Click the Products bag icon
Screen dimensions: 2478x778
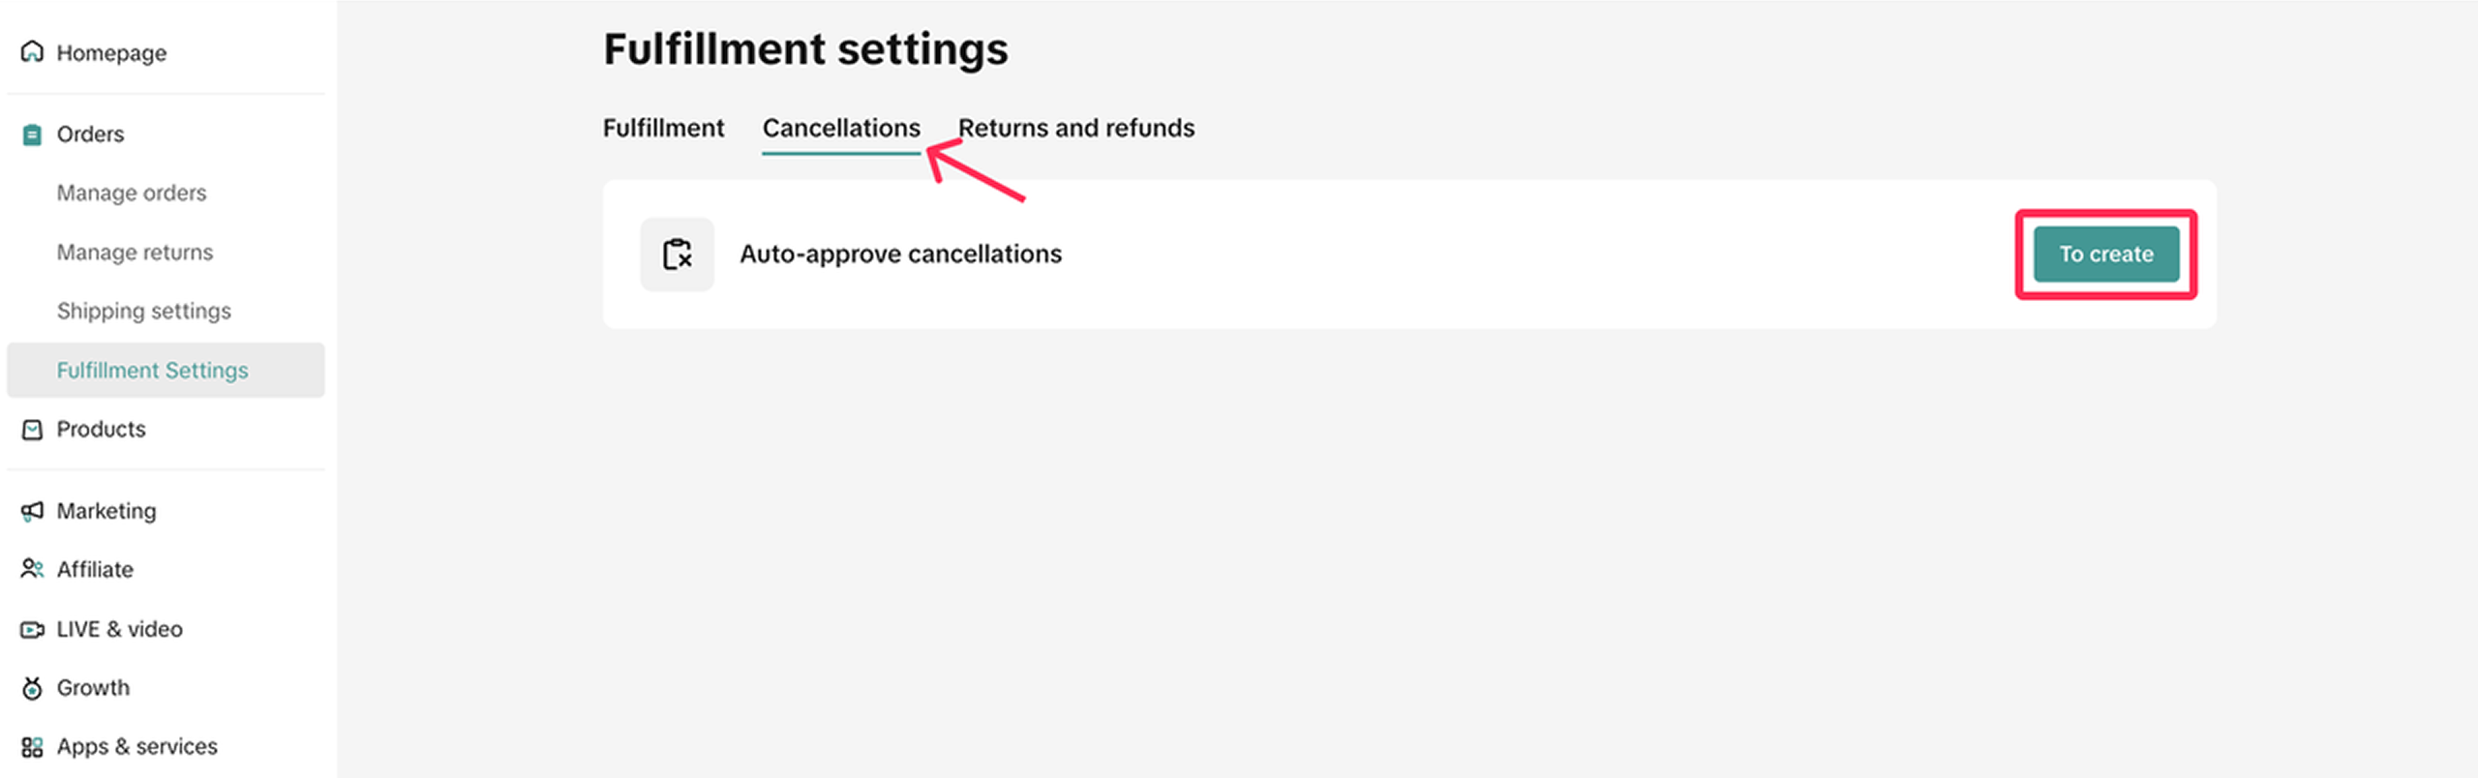[32, 430]
